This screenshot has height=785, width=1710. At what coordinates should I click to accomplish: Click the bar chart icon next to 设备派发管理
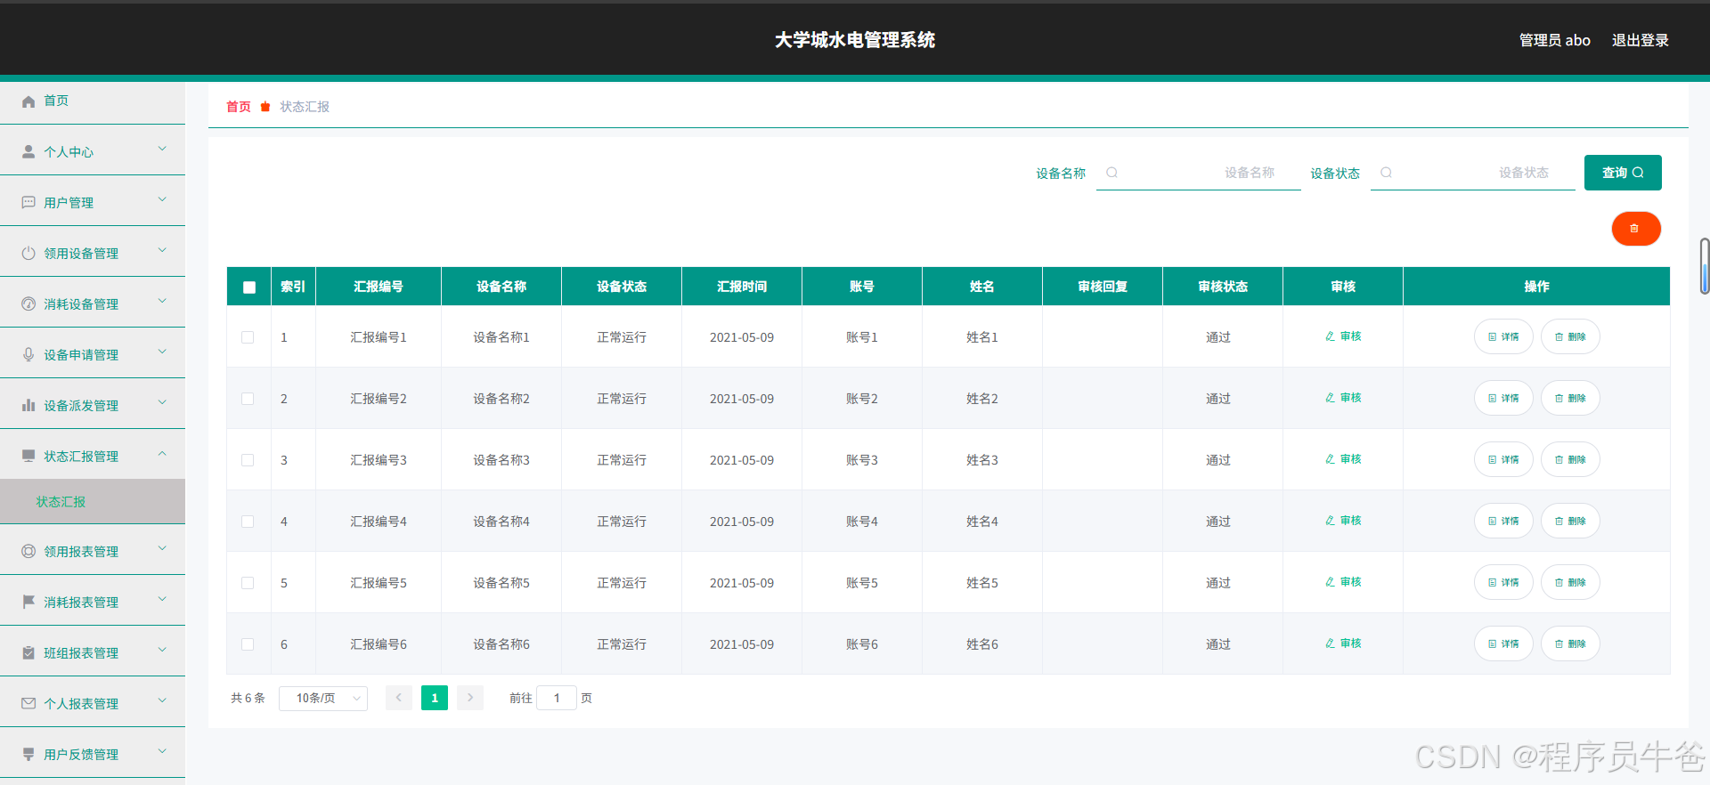coord(28,406)
